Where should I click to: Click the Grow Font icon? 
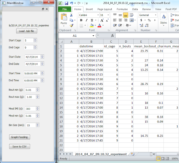tap(102, 20)
